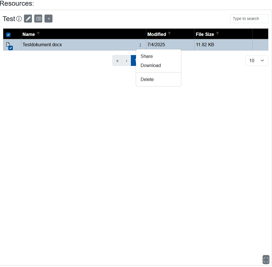
Task: Click the plus icon to add a resource
Action: pos(48,18)
